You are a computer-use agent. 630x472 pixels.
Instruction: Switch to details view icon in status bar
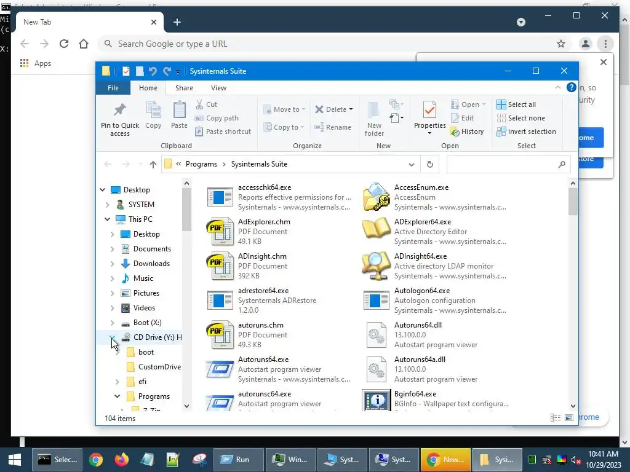[556, 418]
